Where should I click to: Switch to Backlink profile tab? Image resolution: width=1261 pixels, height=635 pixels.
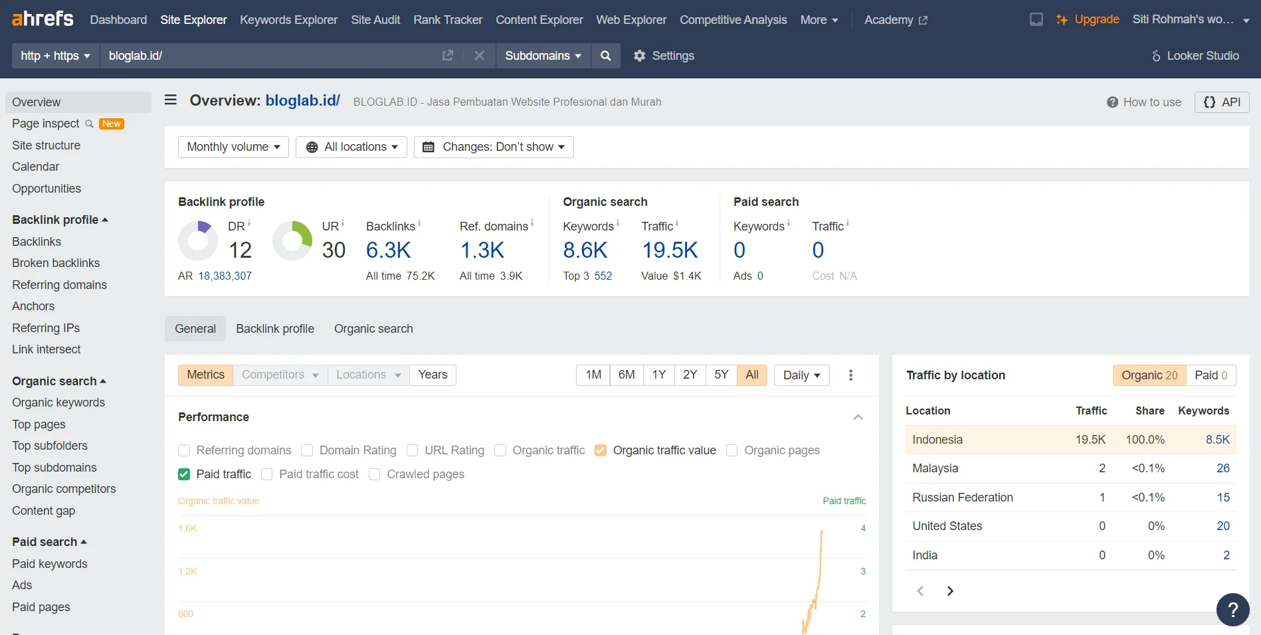[x=275, y=329]
